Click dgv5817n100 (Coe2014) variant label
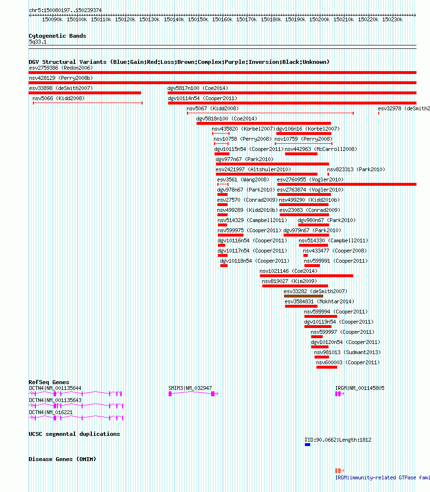The image size is (430, 492). [198, 88]
